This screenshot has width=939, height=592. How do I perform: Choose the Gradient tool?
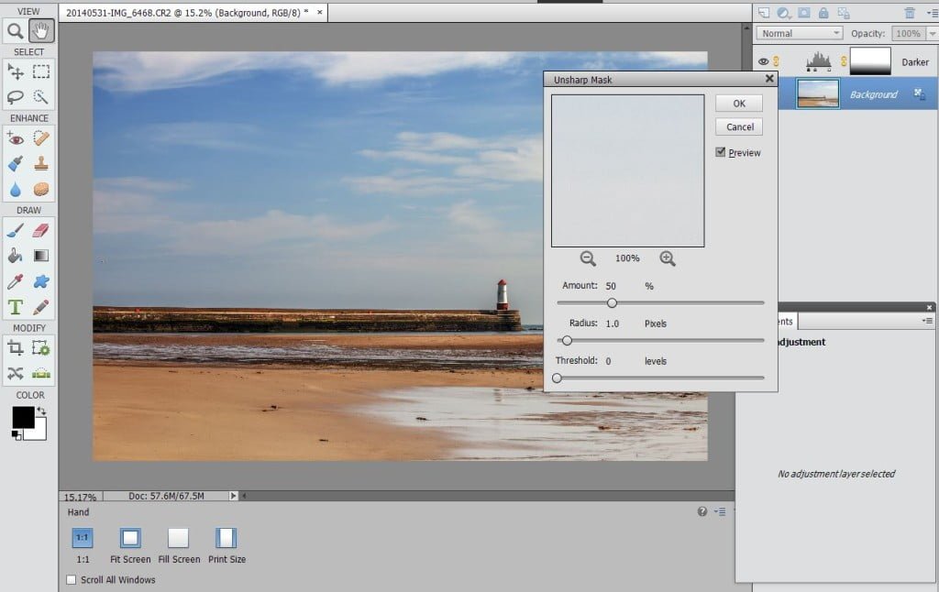click(x=40, y=256)
